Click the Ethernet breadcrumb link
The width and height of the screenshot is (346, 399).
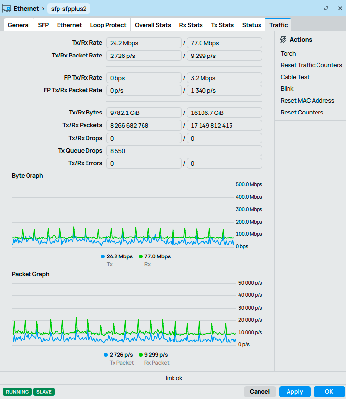pyautogui.click(x=26, y=9)
